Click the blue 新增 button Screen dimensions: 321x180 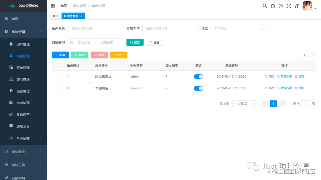[x=60, y=55]
